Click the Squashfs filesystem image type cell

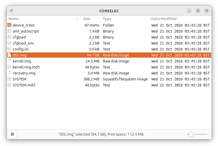(x=125, y=79)
